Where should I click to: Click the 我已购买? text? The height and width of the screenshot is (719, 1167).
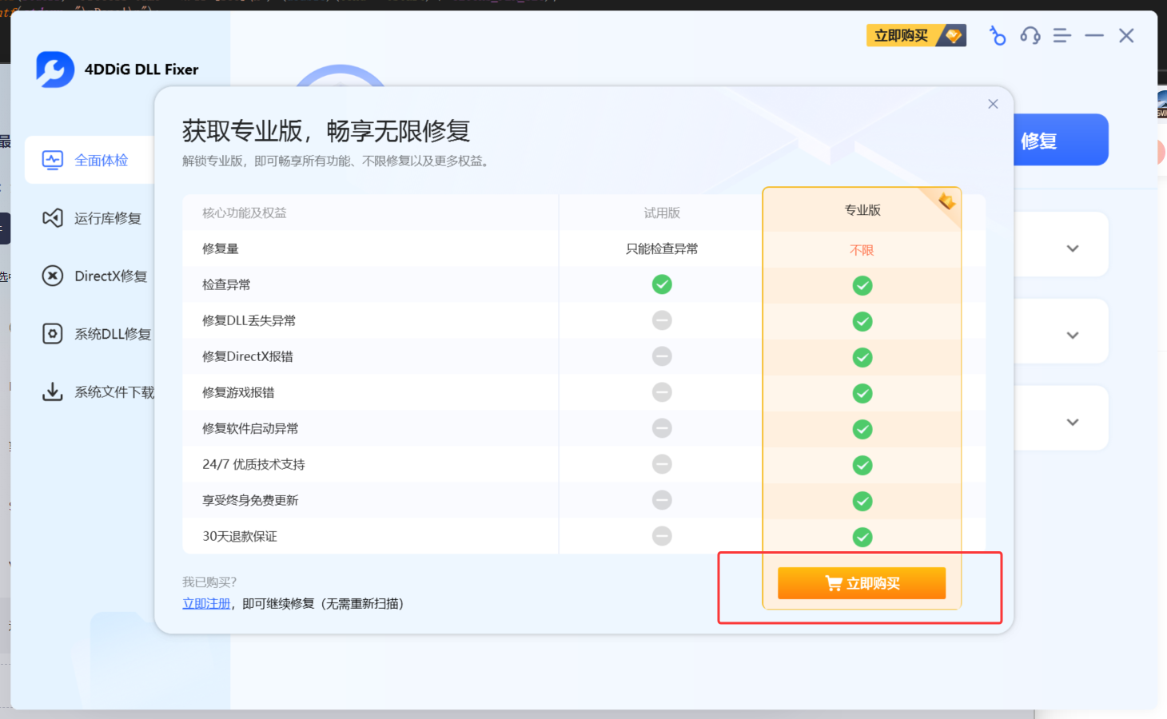pos(209,582)
